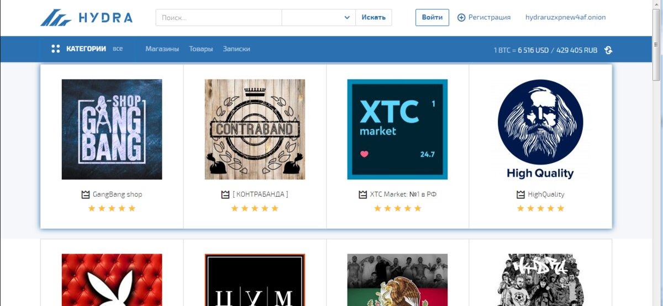
Task: Open the XTC market shop thumbnail
Action: click(x=397, y=129)
